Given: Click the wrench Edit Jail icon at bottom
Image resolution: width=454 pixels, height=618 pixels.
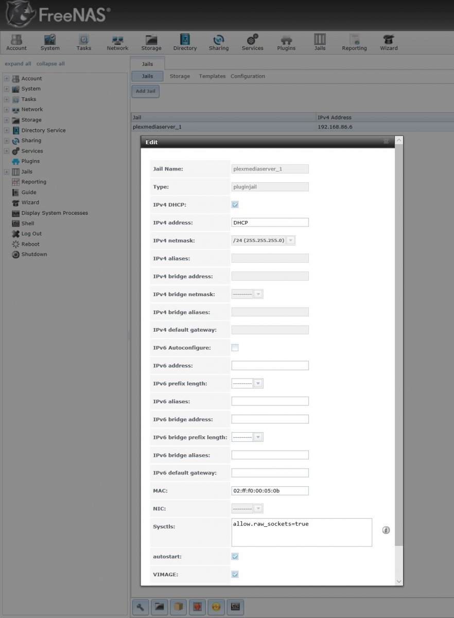Looking at the screenshot, I should [x=141, y=607].
